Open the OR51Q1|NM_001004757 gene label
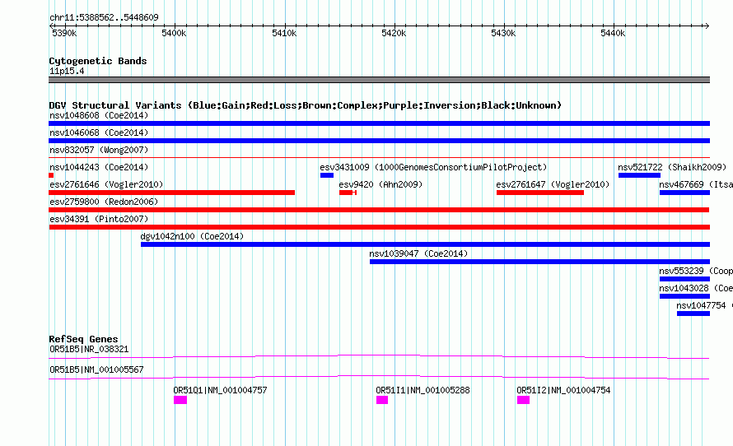Viewport: 733px width, 446px height. (220, 390)
